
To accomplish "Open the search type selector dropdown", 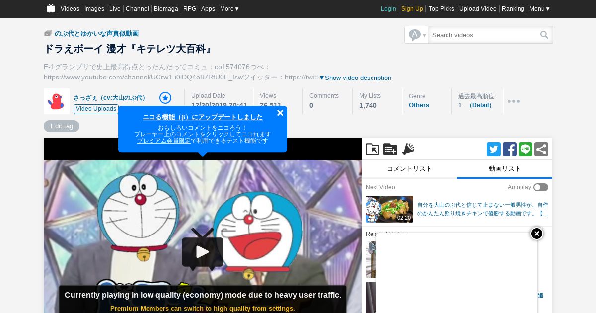I will pos(417,35).
